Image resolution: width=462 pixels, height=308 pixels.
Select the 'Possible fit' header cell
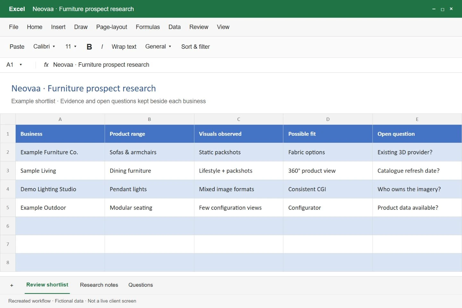pyautogui.click(x=328, y=134)
